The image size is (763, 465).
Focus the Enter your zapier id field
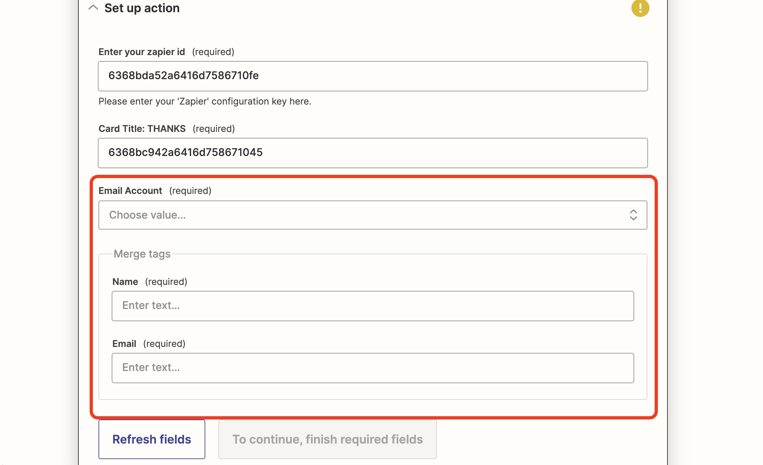point(372,76)
